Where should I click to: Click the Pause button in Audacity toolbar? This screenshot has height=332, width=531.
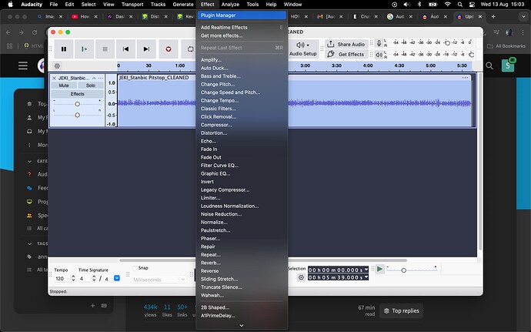pyautogui.click(x=64, y=49)
